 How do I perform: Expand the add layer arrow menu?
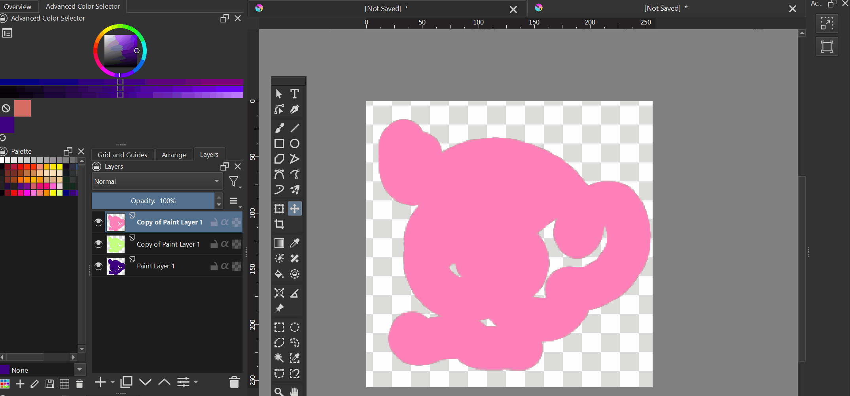pyautogui.click(x=113, y=382)
